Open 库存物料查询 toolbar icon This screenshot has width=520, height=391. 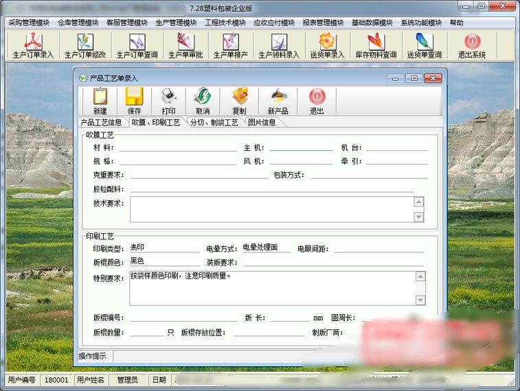[376, 45]
